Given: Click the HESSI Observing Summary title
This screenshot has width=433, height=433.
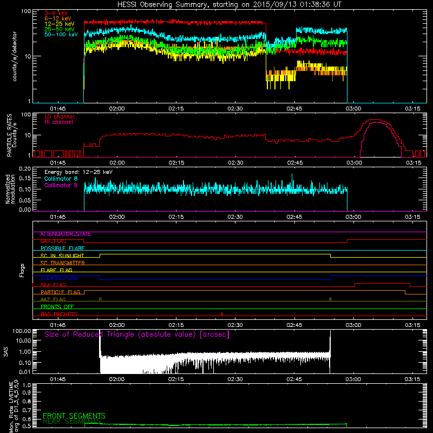Looking at the screenshot, I should click(229, 5).
